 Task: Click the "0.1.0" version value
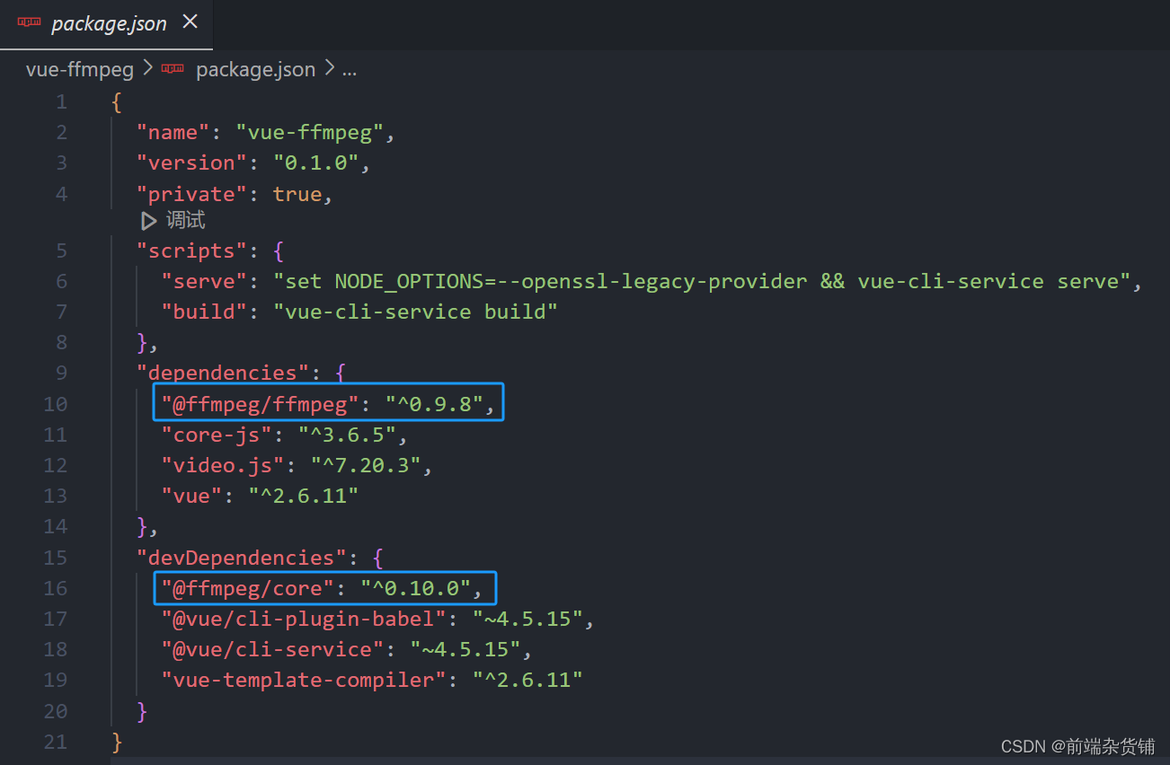pos(315,163)
